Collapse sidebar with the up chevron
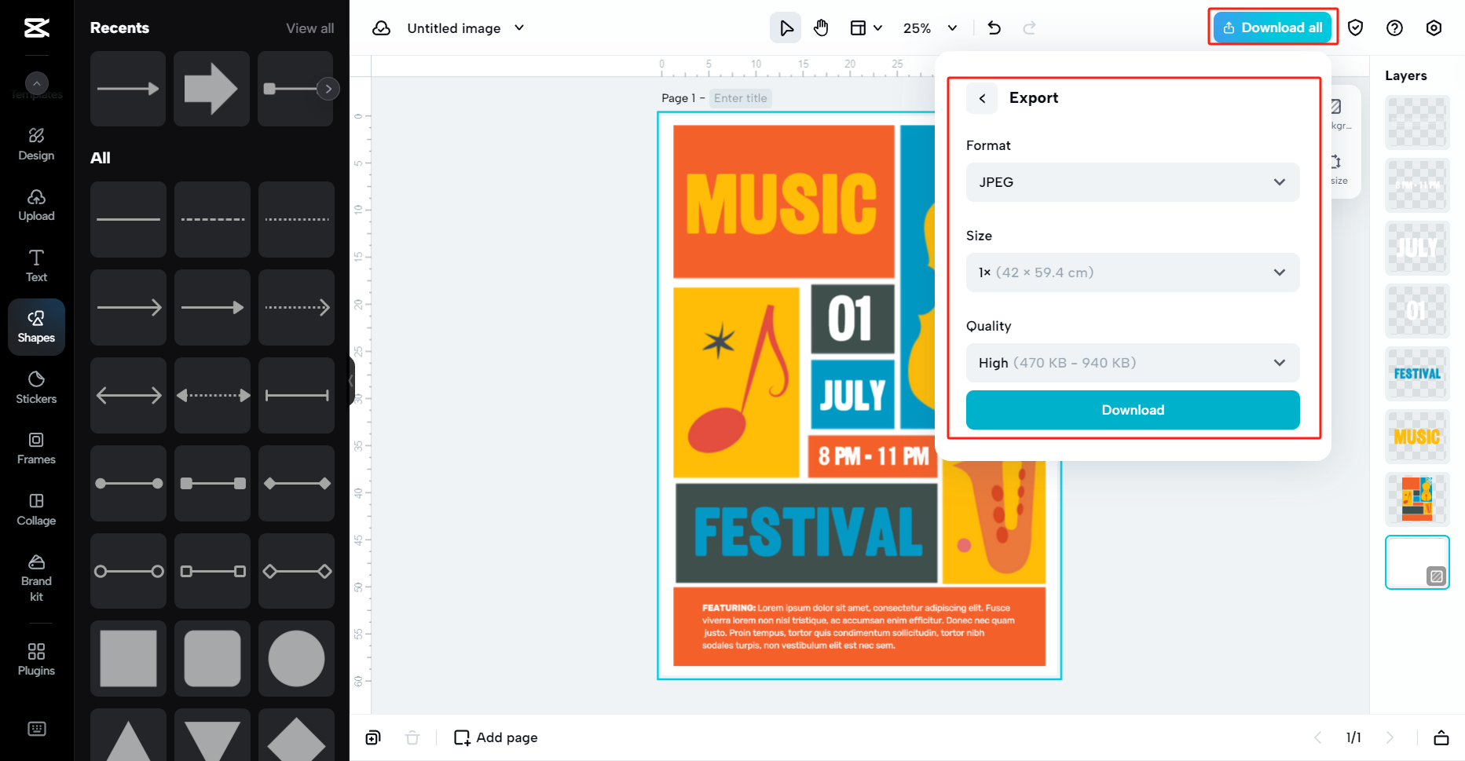The height and width of the screenshot is (761, 1465). click(37, 83)
